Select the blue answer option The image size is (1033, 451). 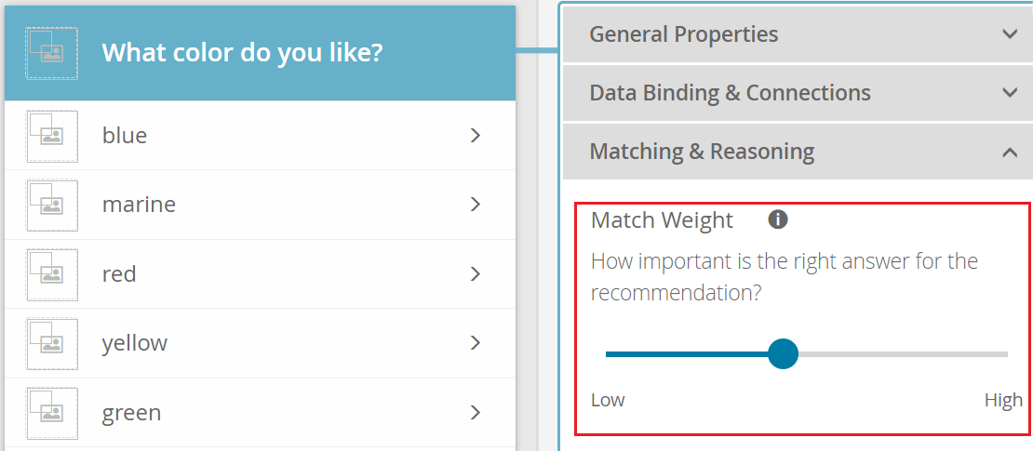[x=125, y=136]
